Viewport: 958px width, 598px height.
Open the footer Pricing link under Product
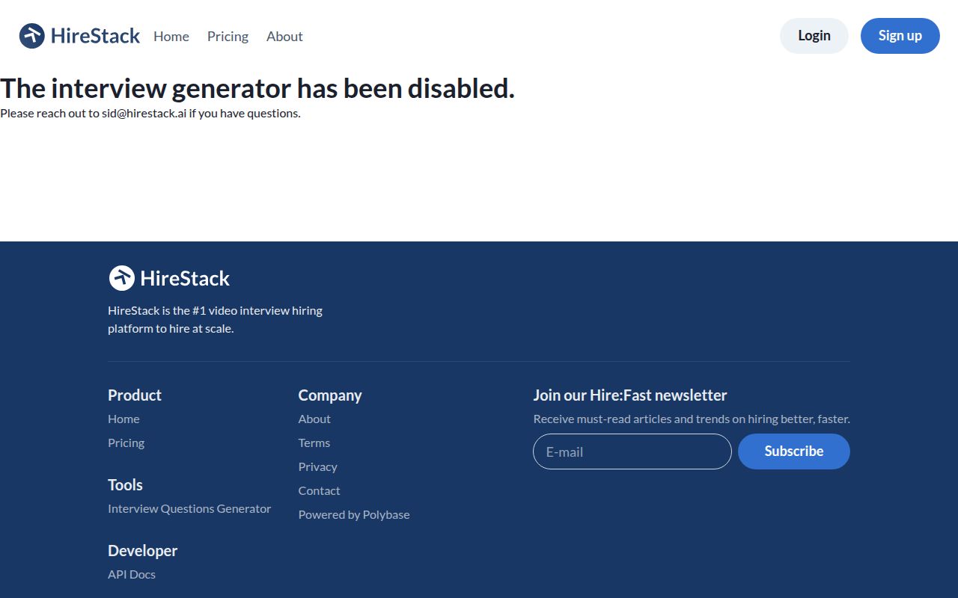pyautogui.click(x=126, y=443)
